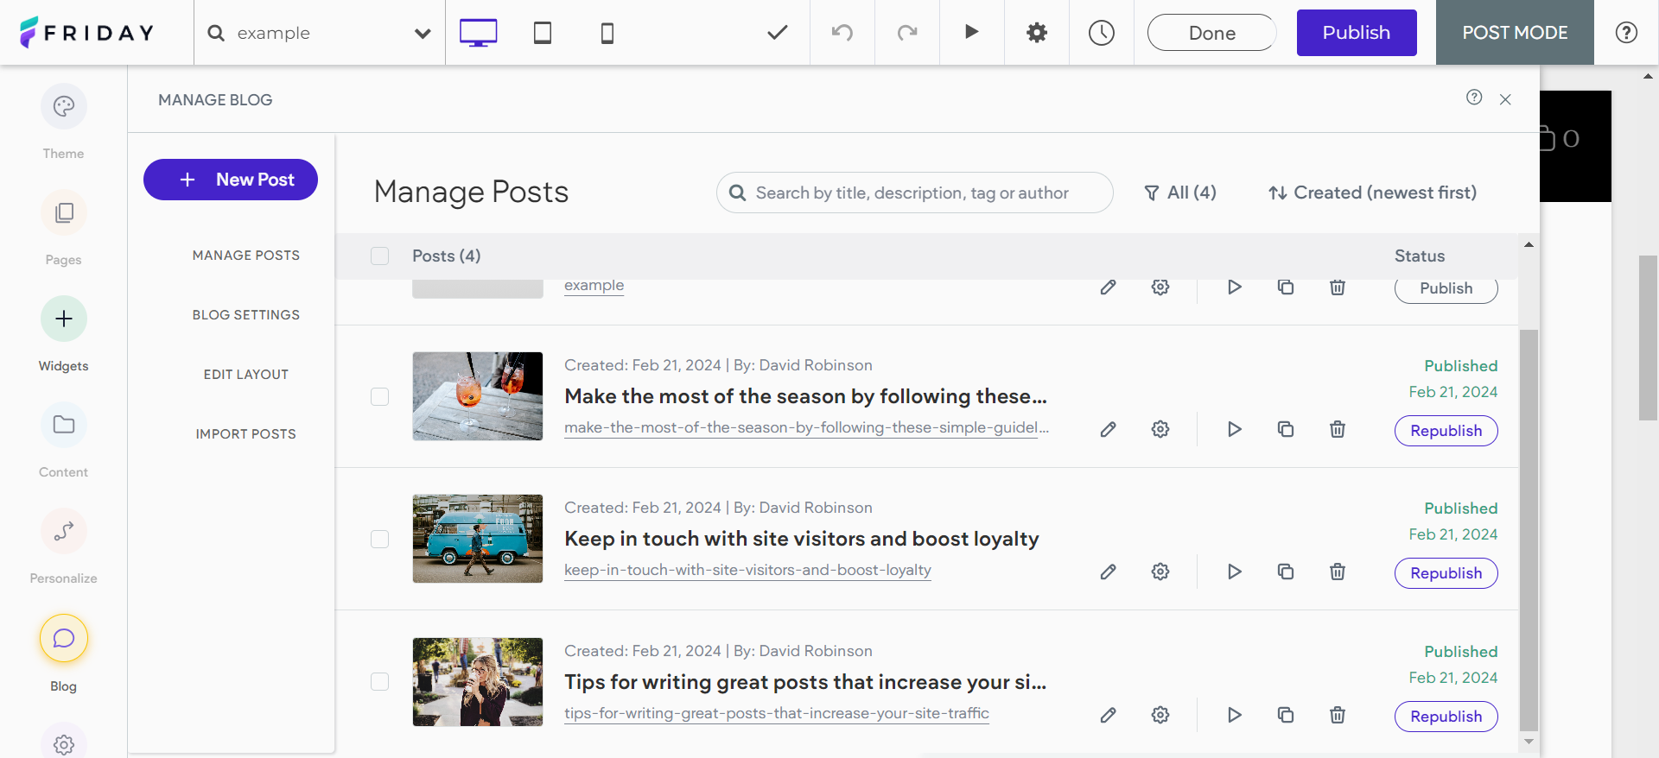Close the Manage Blog panel
The width and height of the screenshot is (1659, 758).
point(1505,99)
